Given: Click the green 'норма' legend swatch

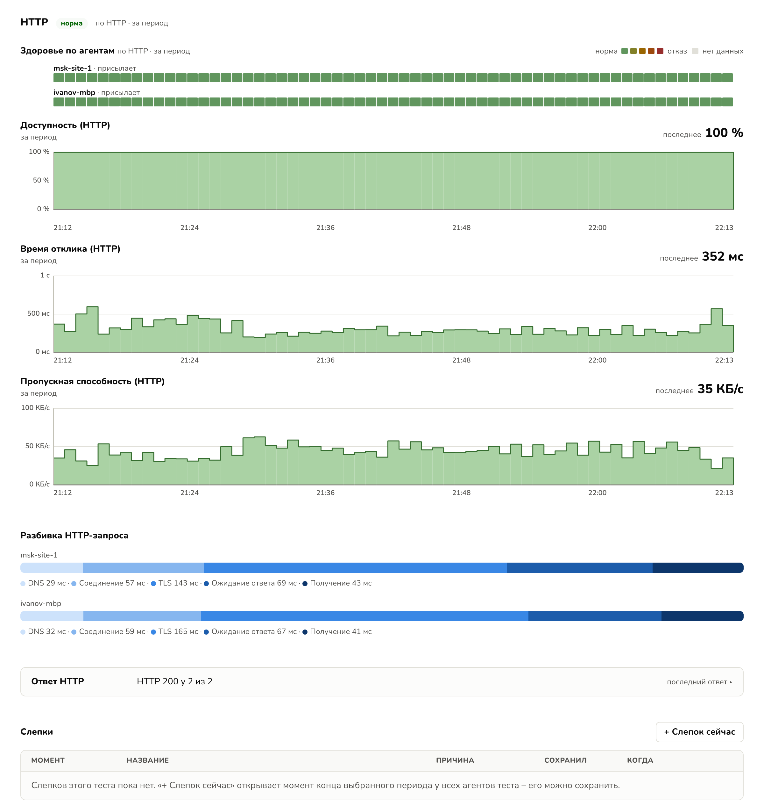Looking at the screenshot, I should pyautogui.click(x=625, y=51).
